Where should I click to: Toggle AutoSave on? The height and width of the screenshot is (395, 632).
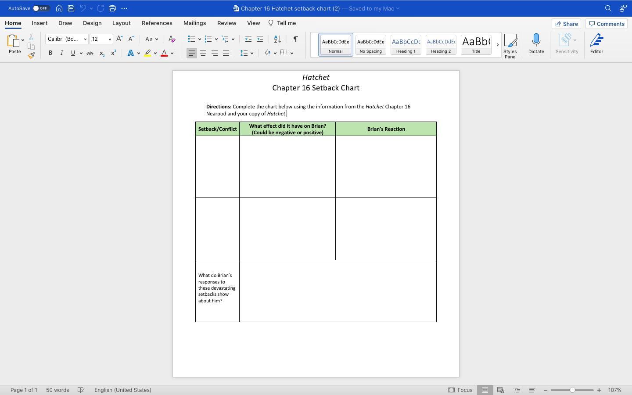click(x=41, y=8)
